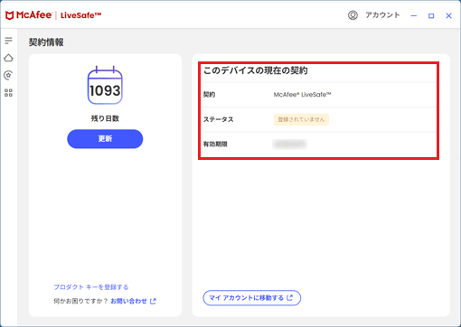The height and width of the screenshot is (327, 461).
Task: Open プロダクト キーを登録する link
Action: 91,287
